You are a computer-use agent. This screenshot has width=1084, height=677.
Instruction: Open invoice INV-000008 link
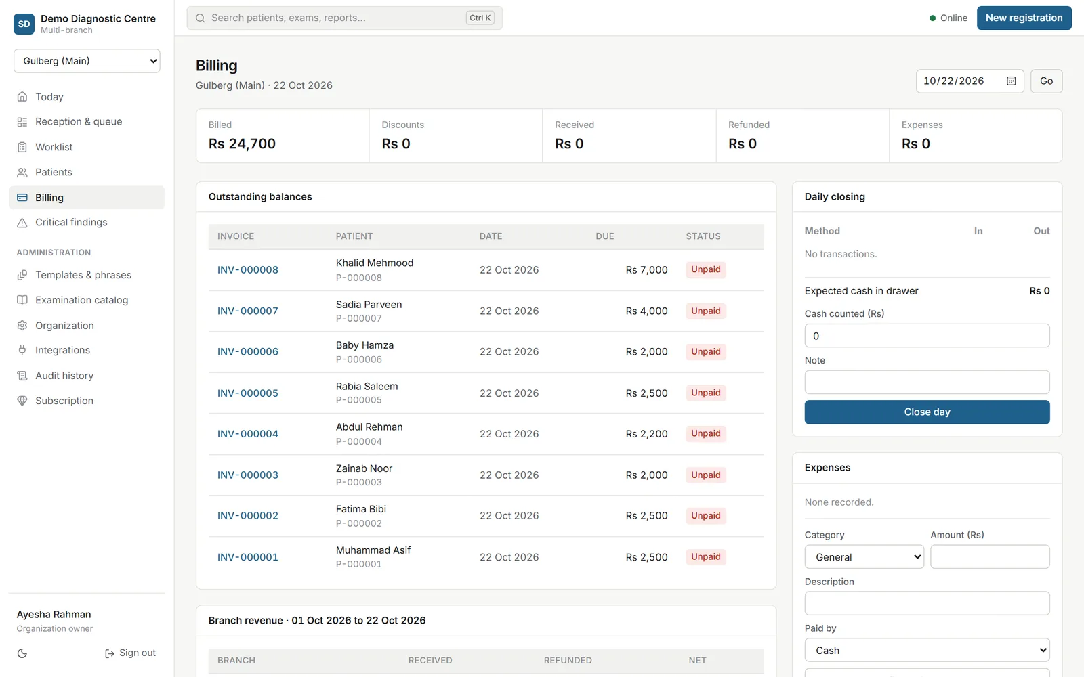point(248,270)
